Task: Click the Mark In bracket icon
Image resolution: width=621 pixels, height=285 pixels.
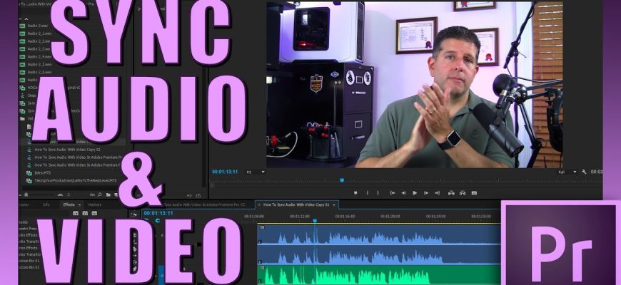Action: (x=368, y=192)
